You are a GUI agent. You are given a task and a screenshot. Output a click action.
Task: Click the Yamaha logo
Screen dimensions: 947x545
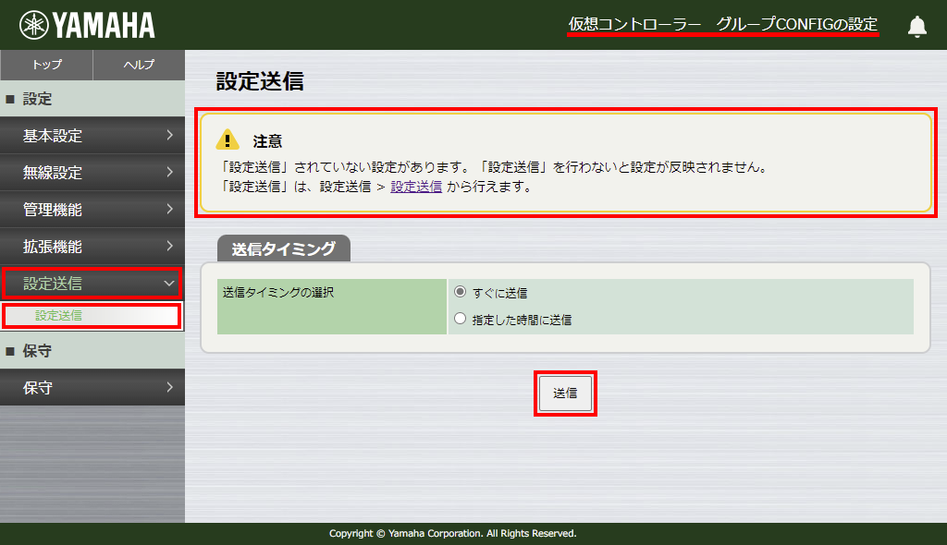[88, 25]
